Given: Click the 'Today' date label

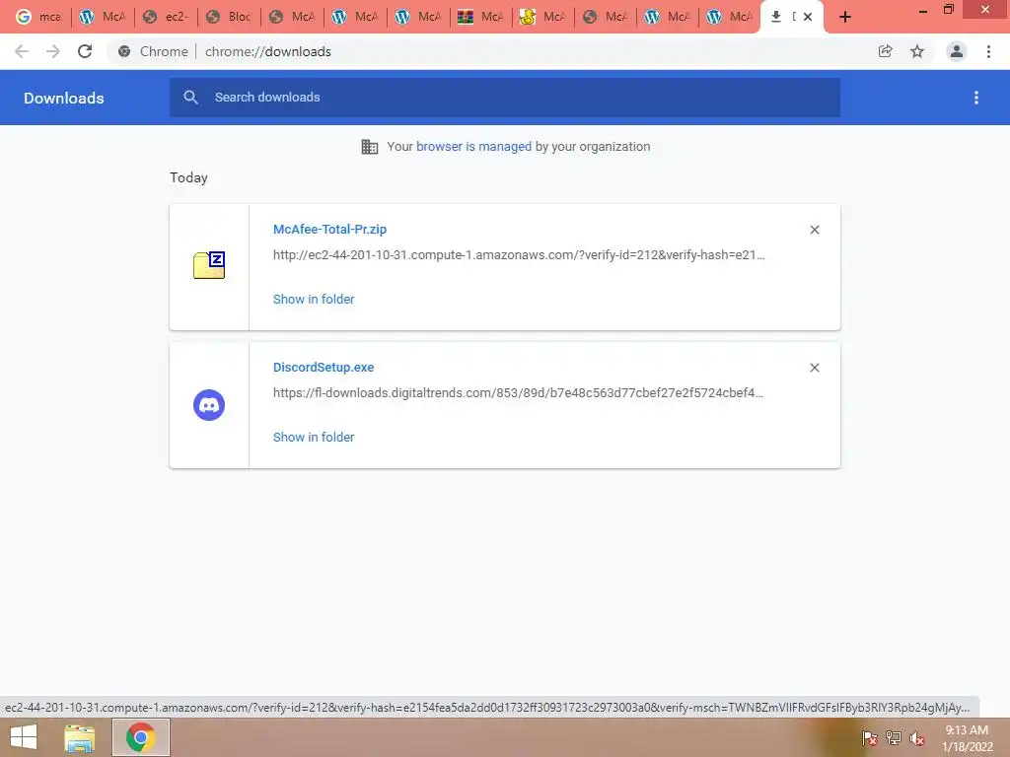Looking at the screenshot, I should [188, 177].
